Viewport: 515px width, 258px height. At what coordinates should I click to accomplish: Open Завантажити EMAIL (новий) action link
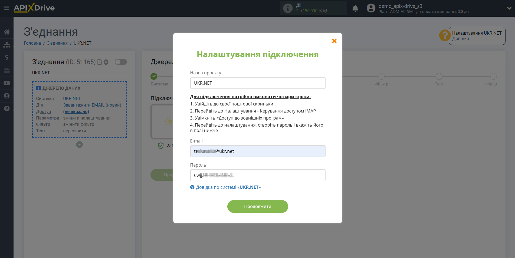click(92, 105)
